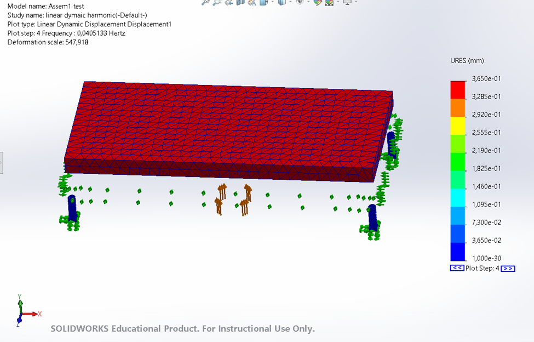534x342 pixels.
Task: Click the Apply Scene icon
Action: click(x=329, y=2)
